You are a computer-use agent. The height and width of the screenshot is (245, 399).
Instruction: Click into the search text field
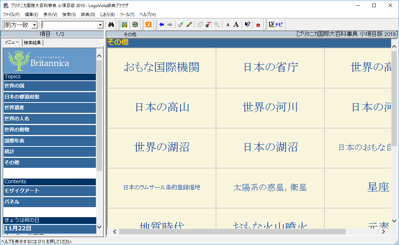tap(69, 25)
